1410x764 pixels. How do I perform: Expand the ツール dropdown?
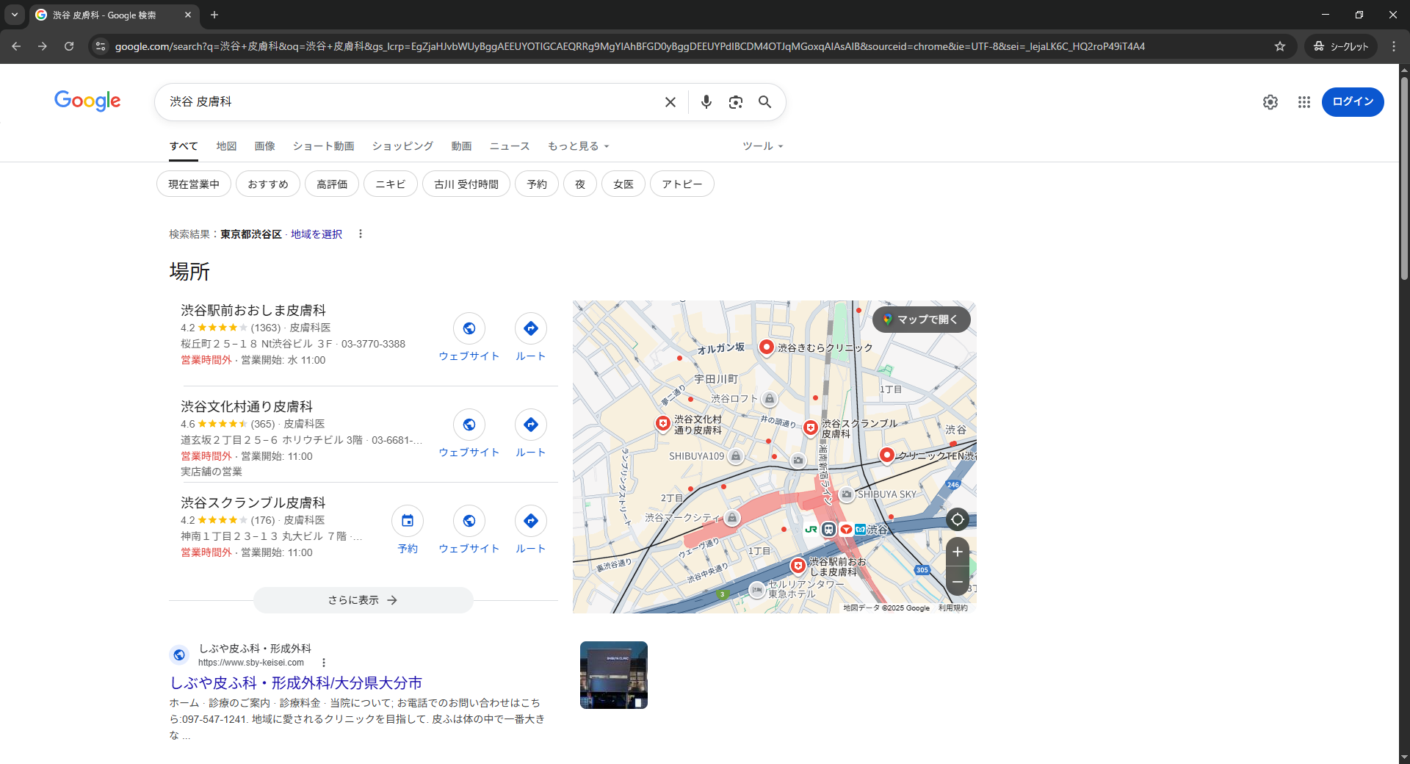click(x=763, y=146)
